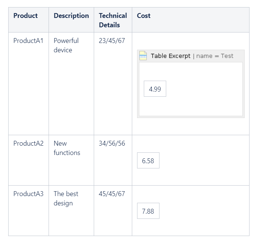The height and width of the screenshot is (242, 254).
Task: Click the 45/45/67 technical details cell
Action: pos(112,194)
